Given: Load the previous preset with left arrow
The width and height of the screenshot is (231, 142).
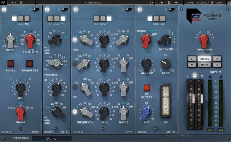Looking at the screenshot, I should pos(162,3).
